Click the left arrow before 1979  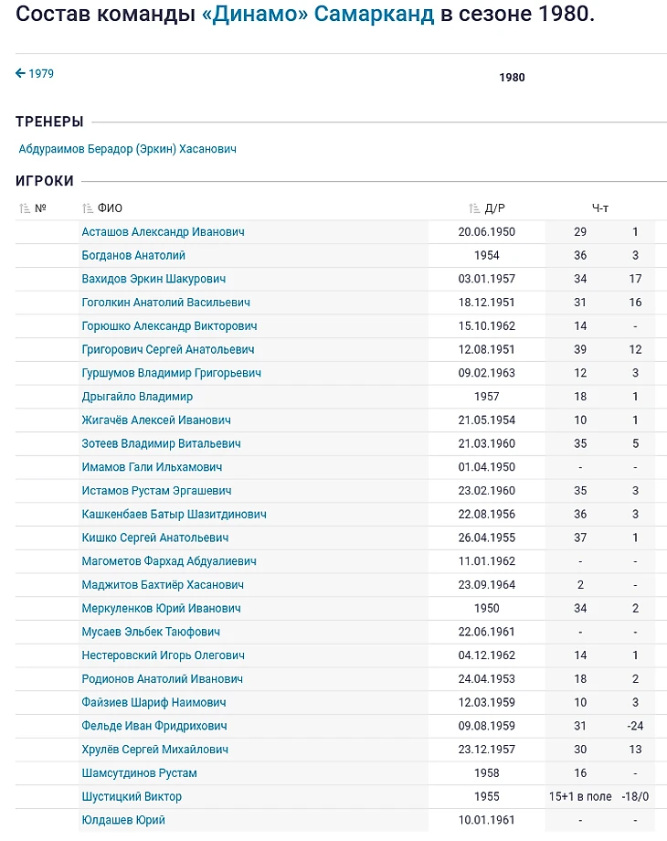[x=20, y=73]
